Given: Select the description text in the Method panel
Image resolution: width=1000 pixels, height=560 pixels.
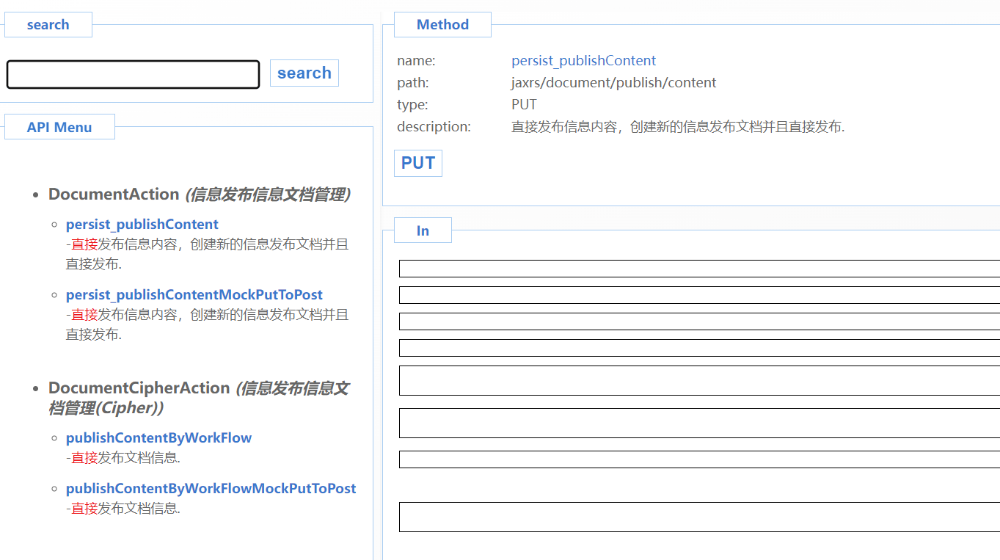Looking at the screenshot, I should pyautogui.click(x=678, y=126).
